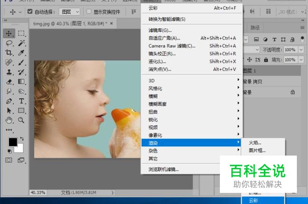Reset default foreground and background colors
308x204 pixels.
coord(9,151)
